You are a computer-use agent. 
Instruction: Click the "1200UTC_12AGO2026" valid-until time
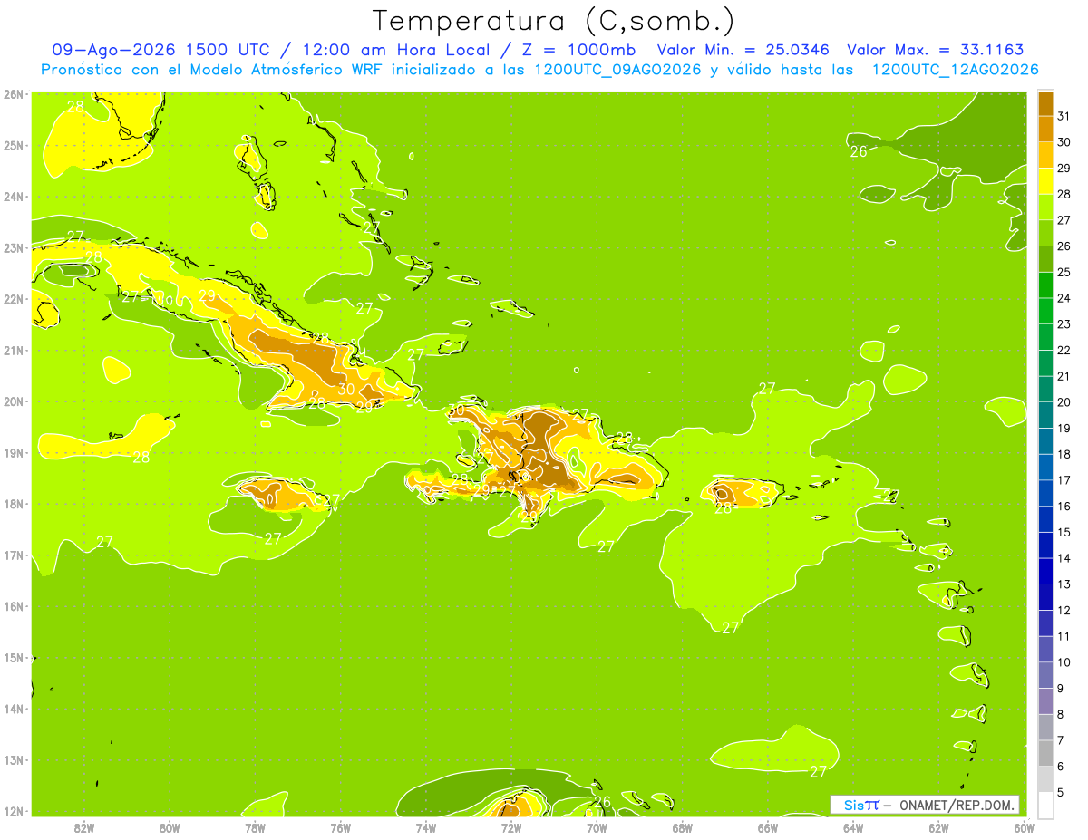point(955,70)
